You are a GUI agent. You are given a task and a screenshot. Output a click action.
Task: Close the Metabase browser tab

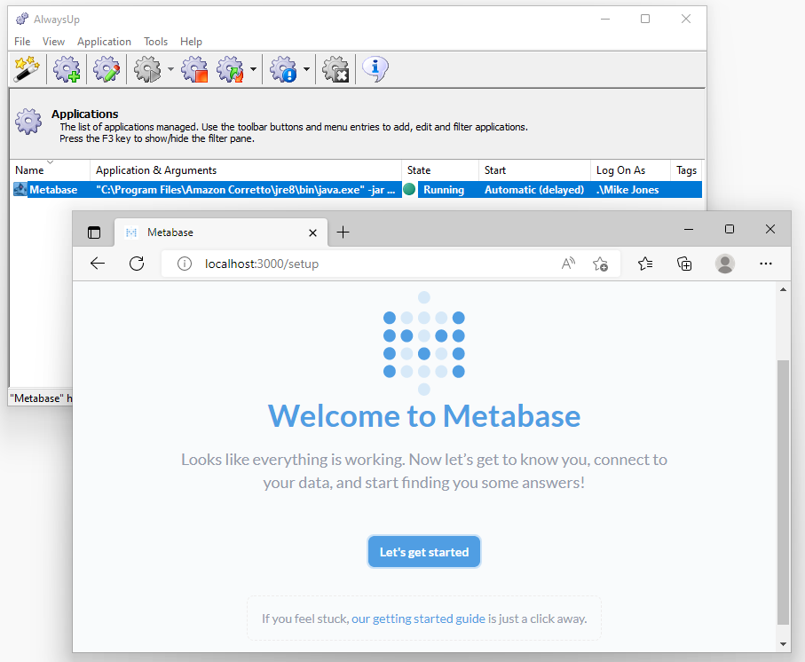click(x=312, y=233)
